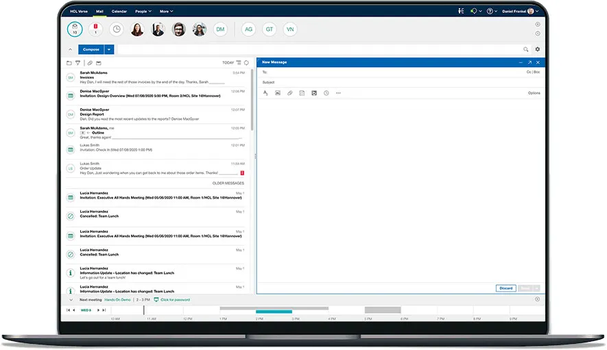Click the Discard button

[x=505, y=288]
